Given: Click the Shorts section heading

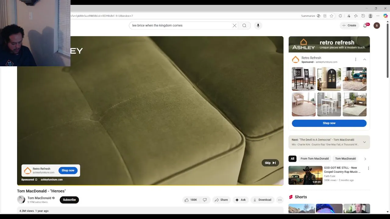Looking at the screenshot, I should (301, 197).
